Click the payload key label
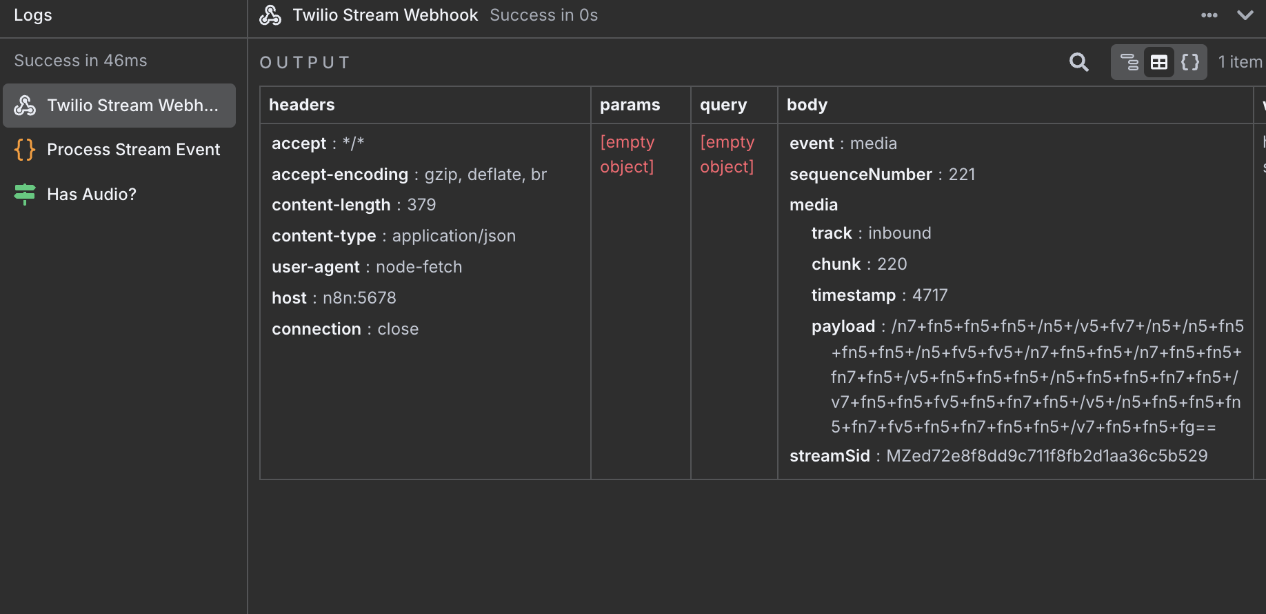This screenshot has height=614, width=1266. [843, 326]
